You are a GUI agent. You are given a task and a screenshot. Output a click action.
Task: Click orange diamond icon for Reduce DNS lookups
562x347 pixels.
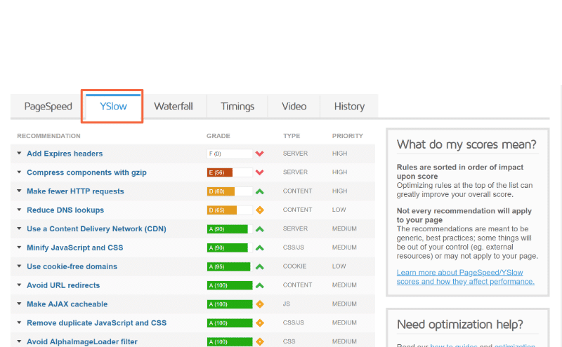(259, 210)
